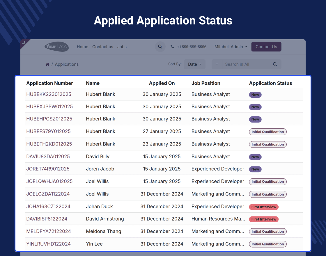Screen dimensions: 326x256
Task: Click New badge for HUBEKK223012025
Action: point(255,95)
